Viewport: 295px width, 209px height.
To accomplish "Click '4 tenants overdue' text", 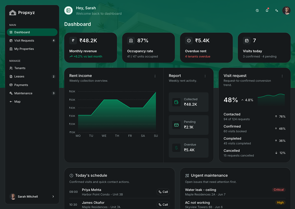I will [198, 56].
